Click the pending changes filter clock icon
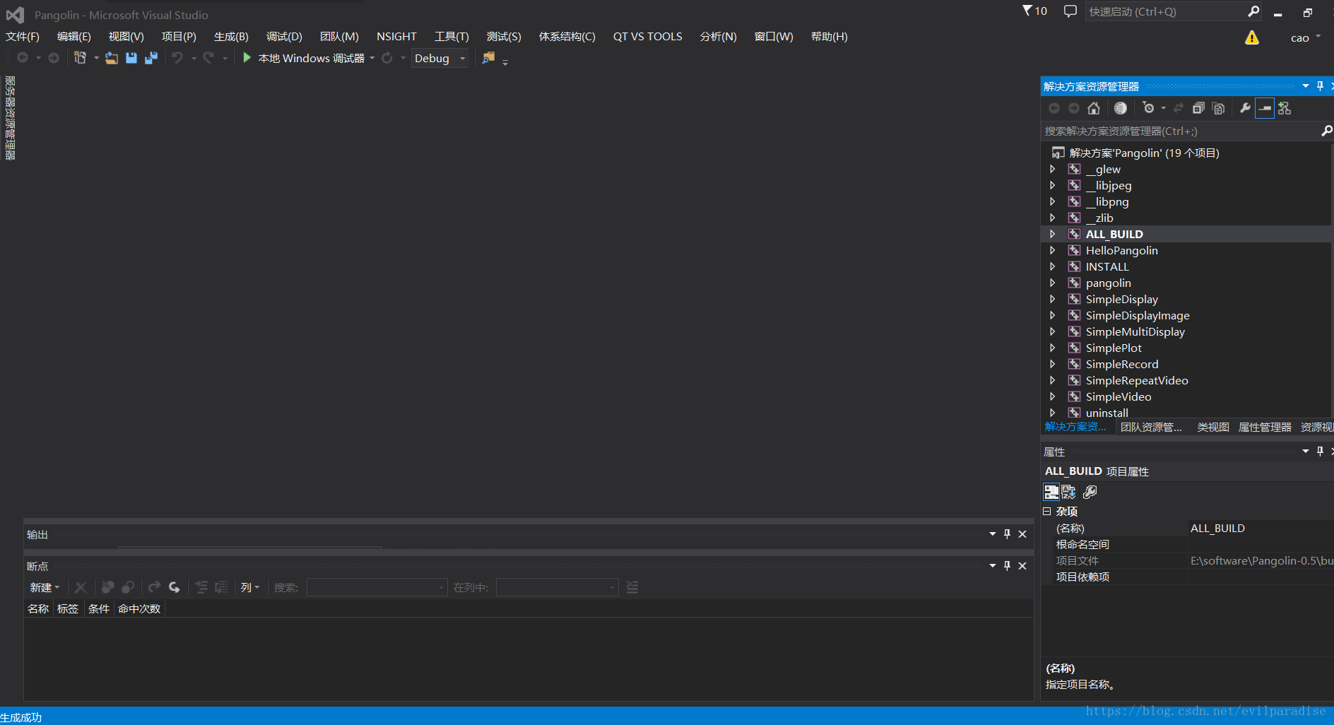 1148,108
